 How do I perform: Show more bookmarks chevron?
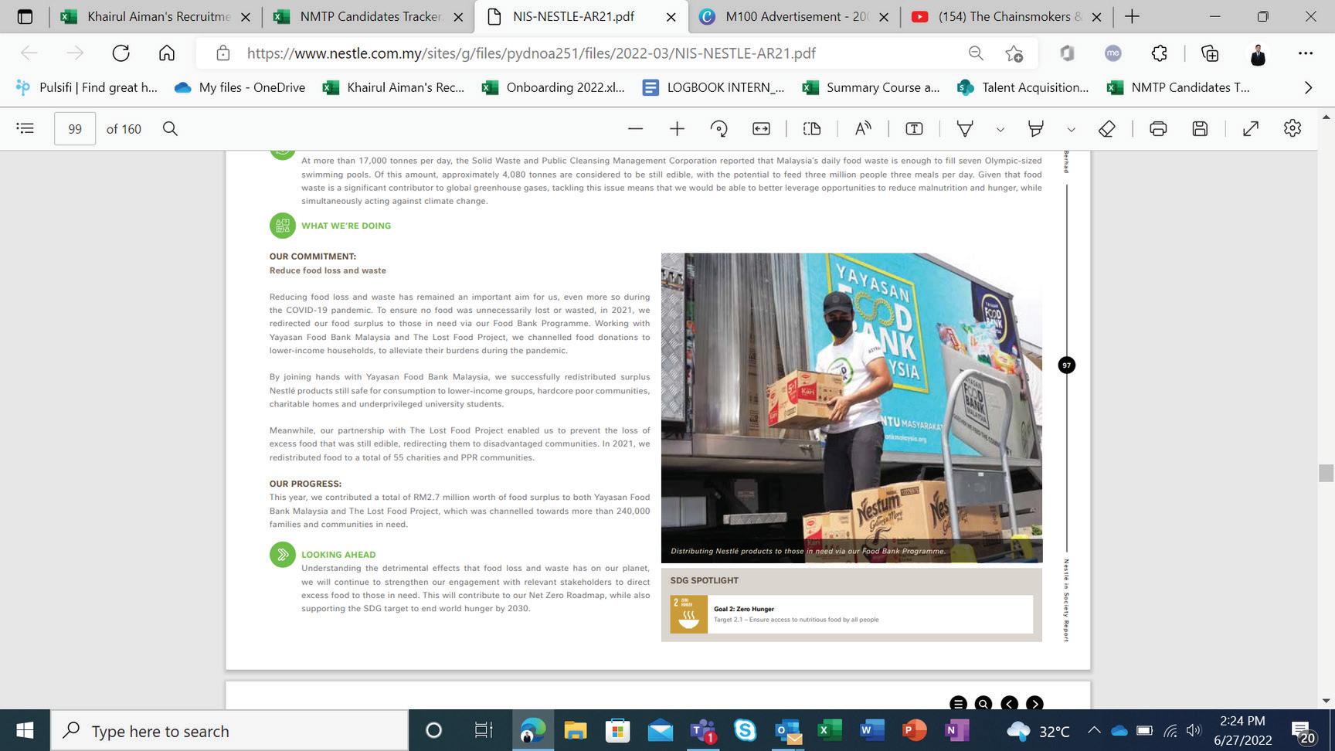pos(1307,88)
